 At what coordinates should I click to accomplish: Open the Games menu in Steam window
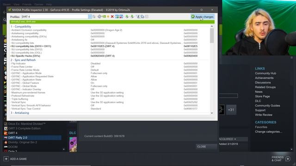[x=39, y=4]
